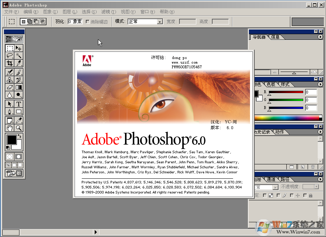
Task: Grab the Hand tool
Action: pos(9,128)
